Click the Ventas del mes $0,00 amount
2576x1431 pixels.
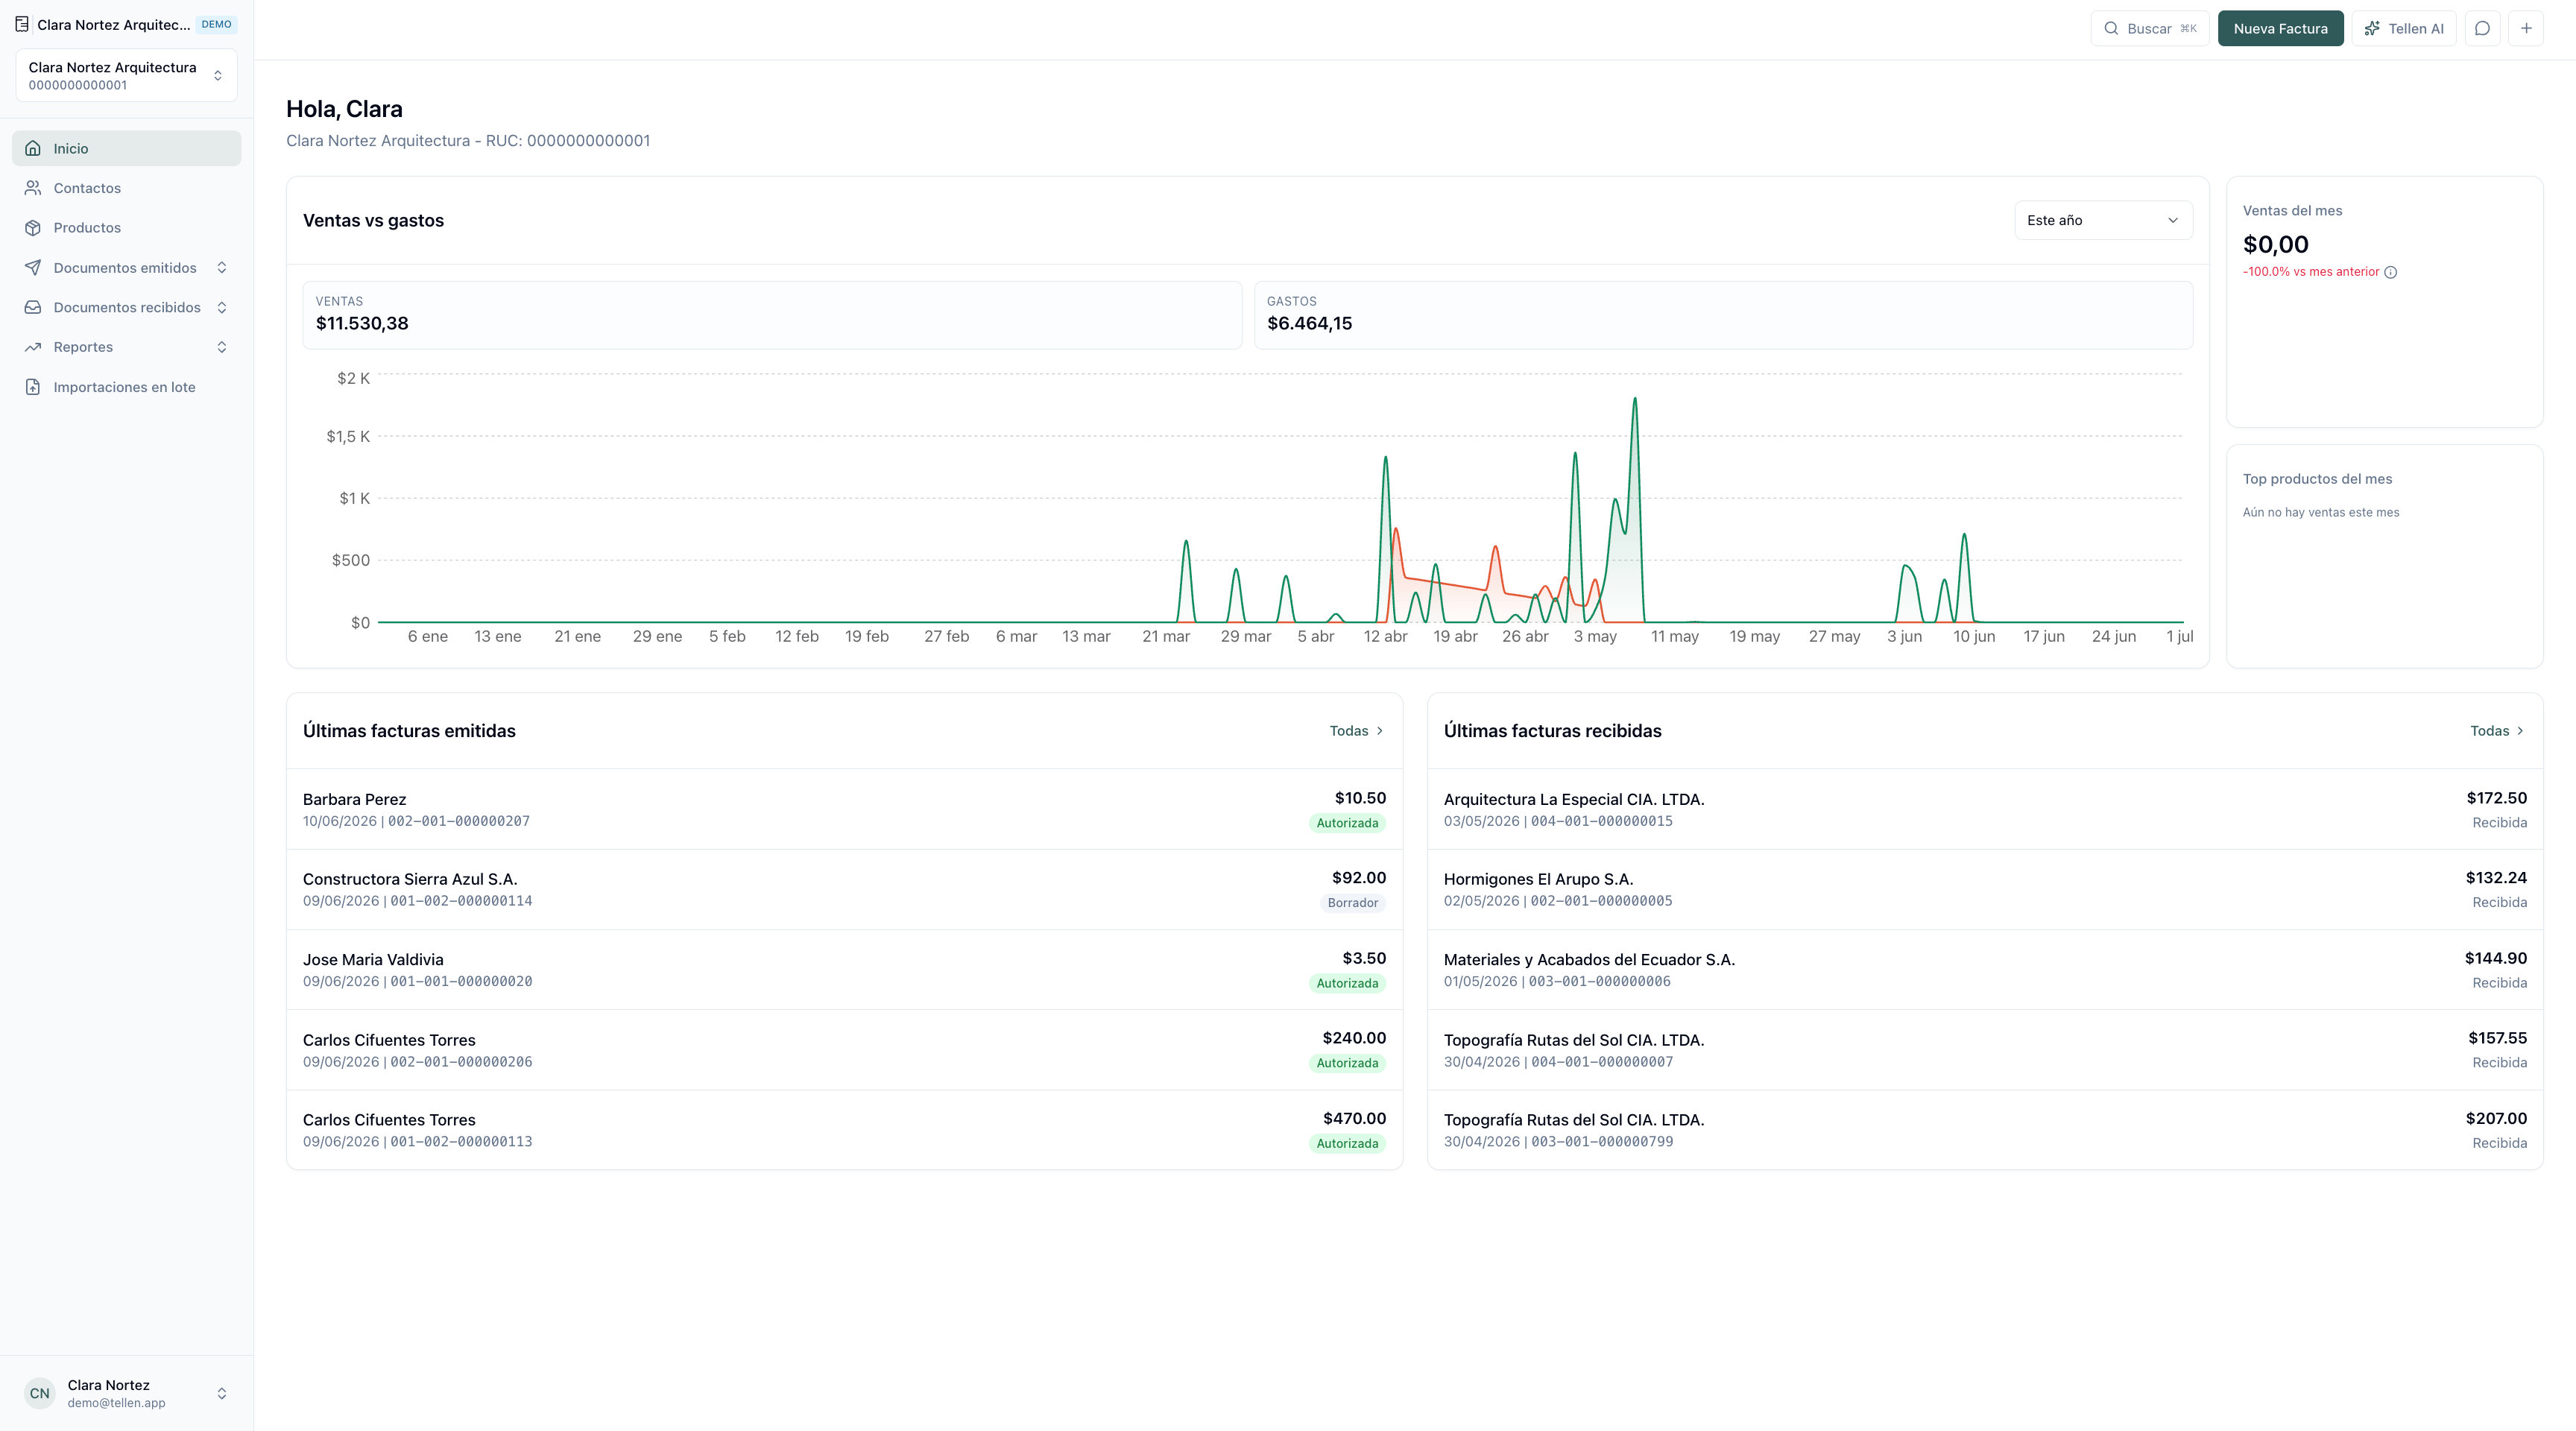click(2275, 244)
